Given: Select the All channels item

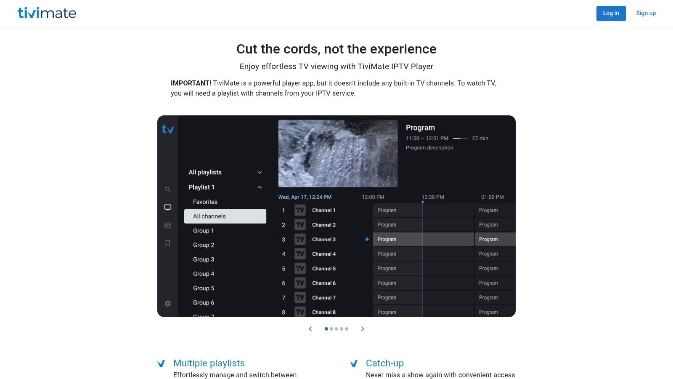Looking at the screenshot, I should click(x=225, y=216).
